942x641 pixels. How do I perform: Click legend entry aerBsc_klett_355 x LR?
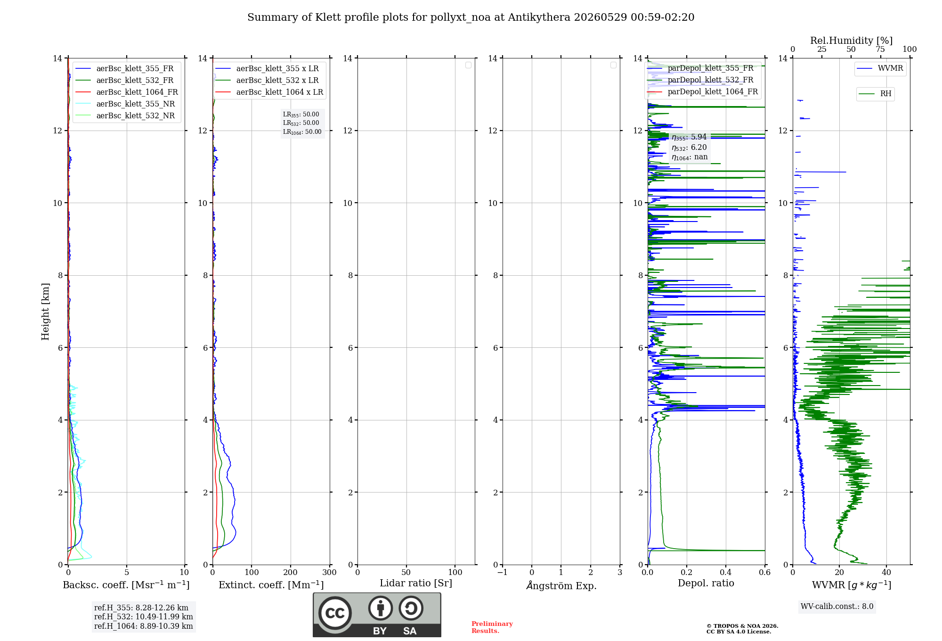click(277, 68)
